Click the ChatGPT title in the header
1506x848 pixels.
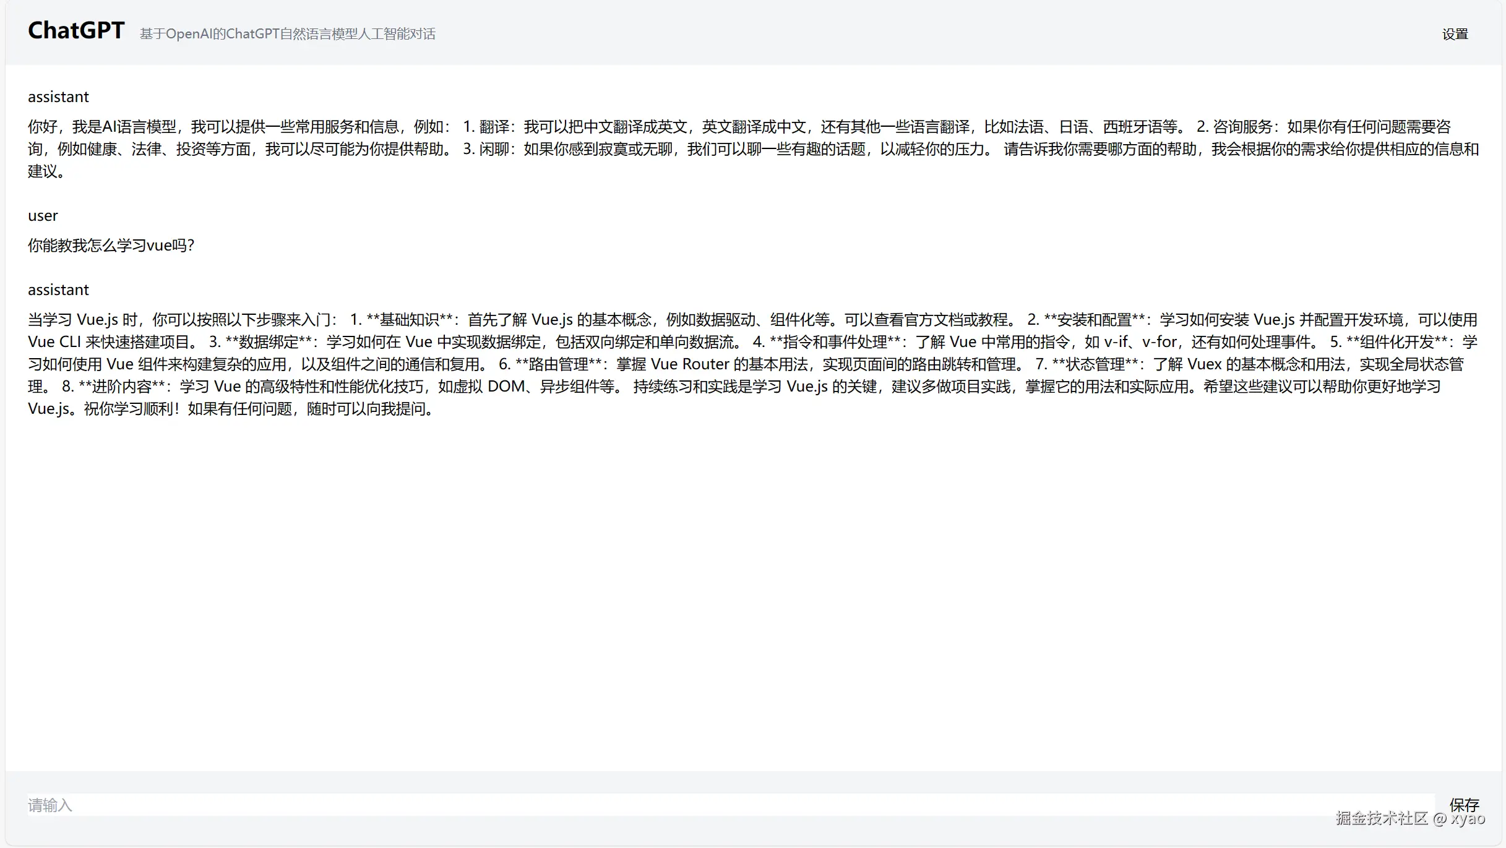pyautogui.click(x=75, y=30)
